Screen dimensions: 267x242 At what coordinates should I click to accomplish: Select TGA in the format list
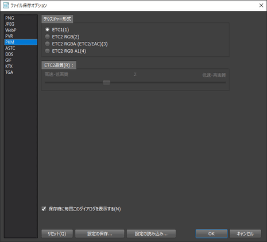click(21, 72)
